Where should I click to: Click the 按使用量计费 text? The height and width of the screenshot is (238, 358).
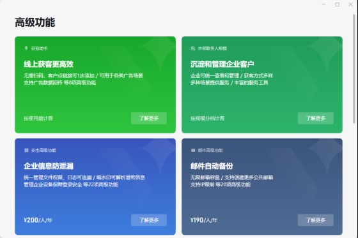pyautogui.click(x=38, y=118)
